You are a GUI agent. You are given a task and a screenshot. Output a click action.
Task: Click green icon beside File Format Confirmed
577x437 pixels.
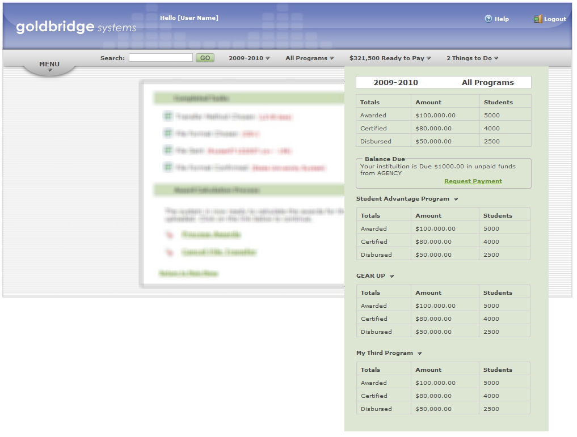pyautogui.click(x=168, y=167)
